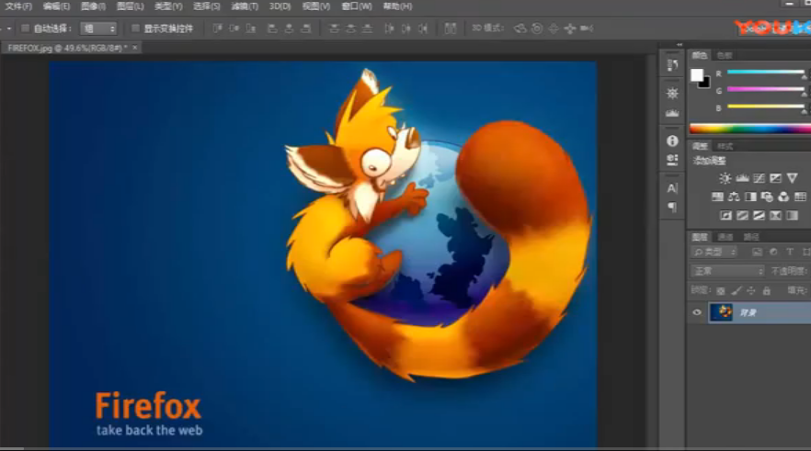Toggle lock image pixels brush icon
The image size is (811, 451).
(x=736, y=291)
